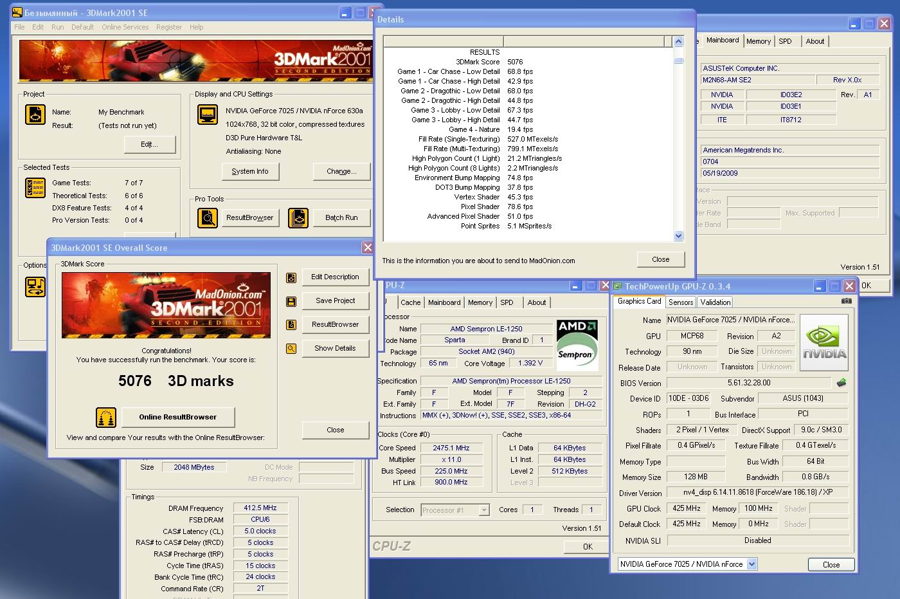Click OK button in front CPU-Z window
Image resolution: width=900 pixels, height=599 pixels.
pos(588,546)
